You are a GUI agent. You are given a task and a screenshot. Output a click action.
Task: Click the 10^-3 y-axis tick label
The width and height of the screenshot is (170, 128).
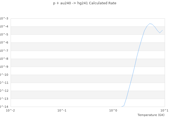[x=4, y=18]
